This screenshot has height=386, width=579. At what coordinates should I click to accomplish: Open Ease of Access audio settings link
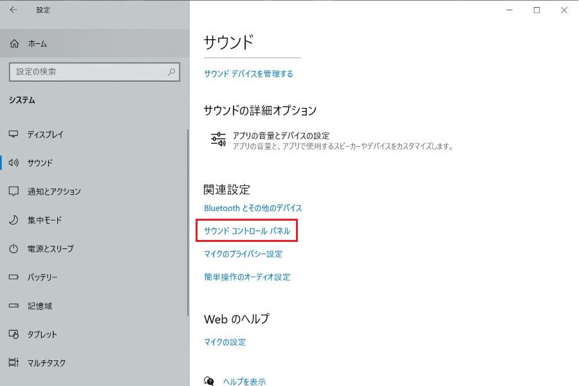tap(247, 277)
